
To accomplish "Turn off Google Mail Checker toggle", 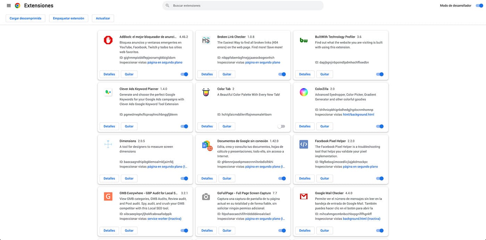I will 380,230.
